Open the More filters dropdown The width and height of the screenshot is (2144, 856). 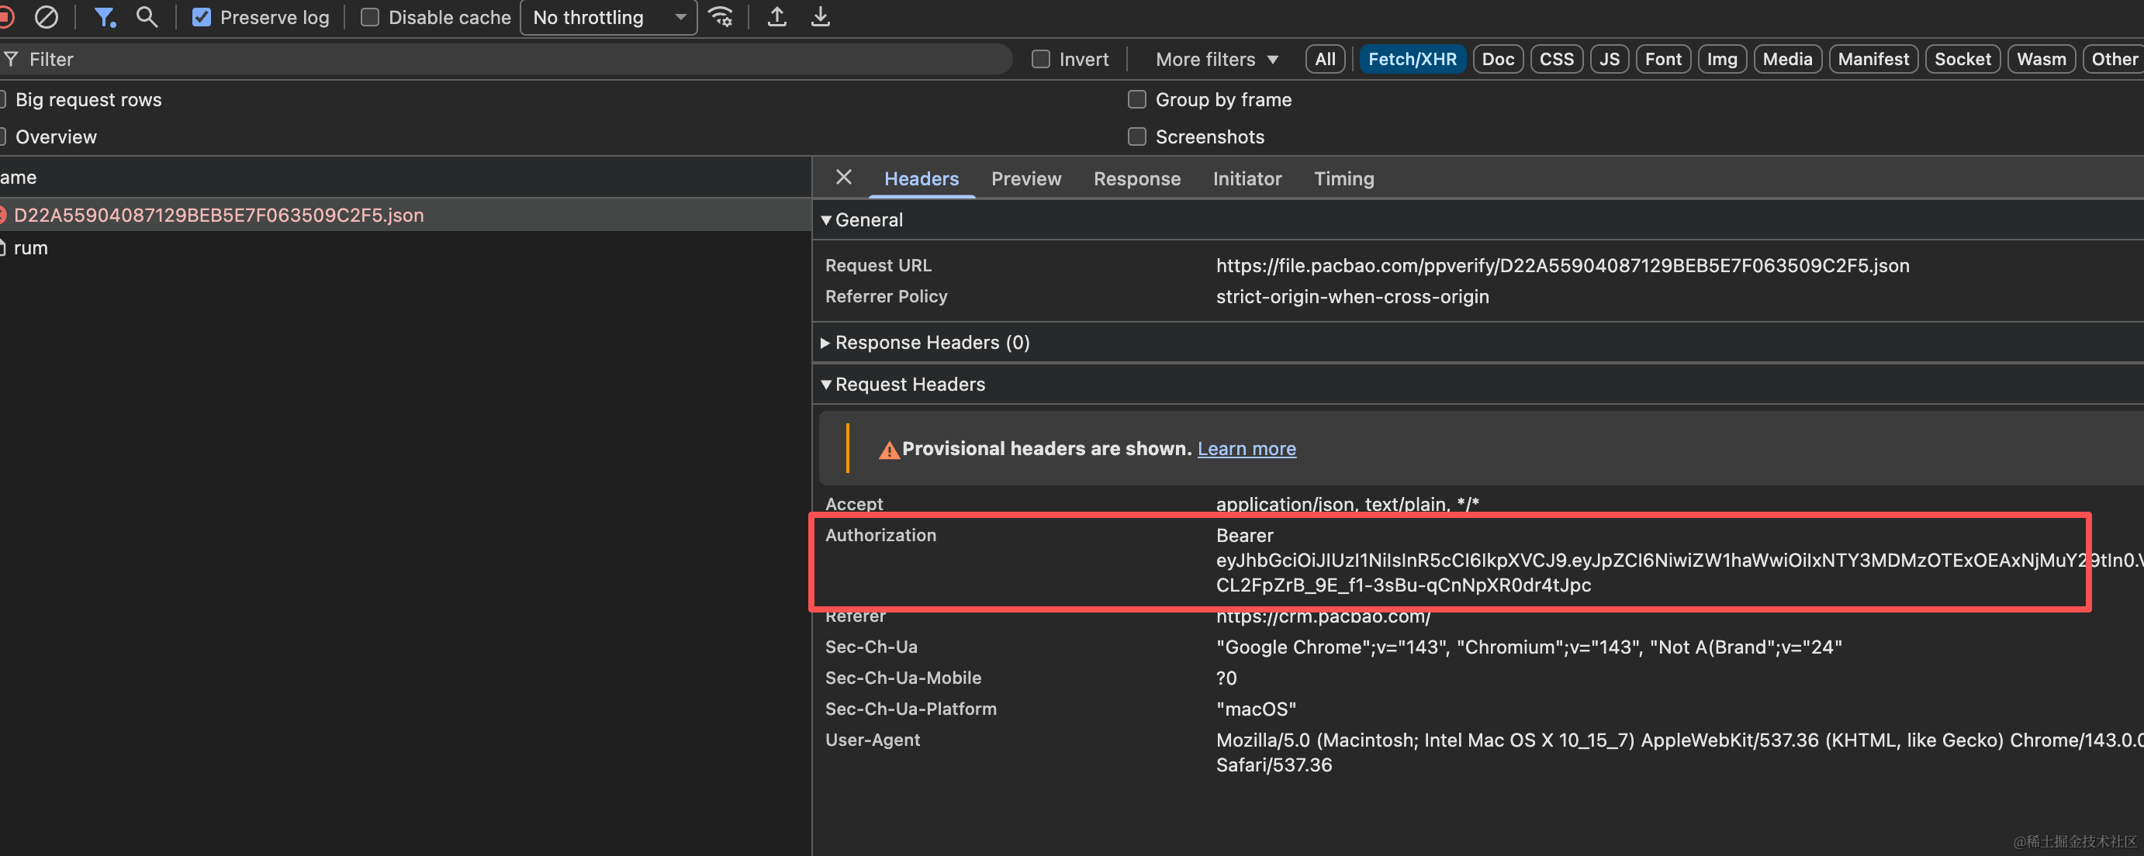pyautogui.click(x=1216, y=59)
